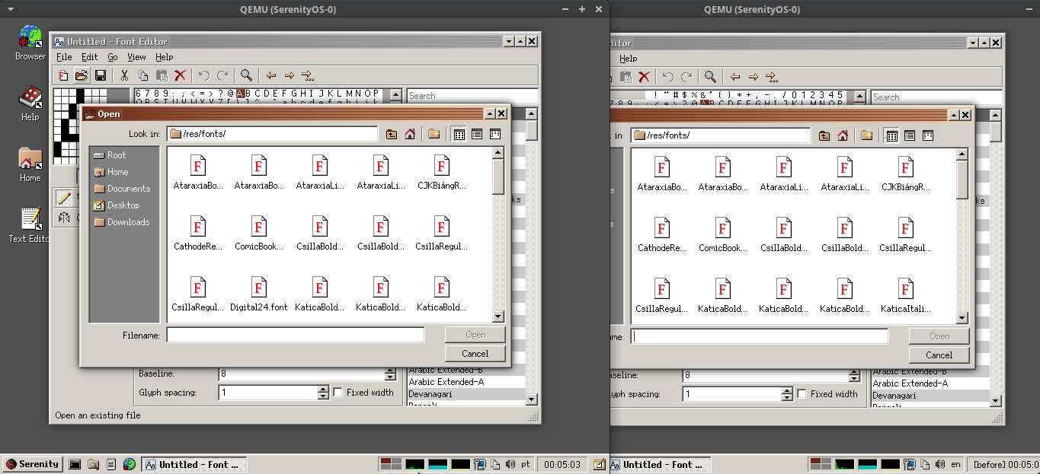Click the Delete glyph toolbar icon
This screenshot has width=1040, height=474.
click(x=180, y=75)
